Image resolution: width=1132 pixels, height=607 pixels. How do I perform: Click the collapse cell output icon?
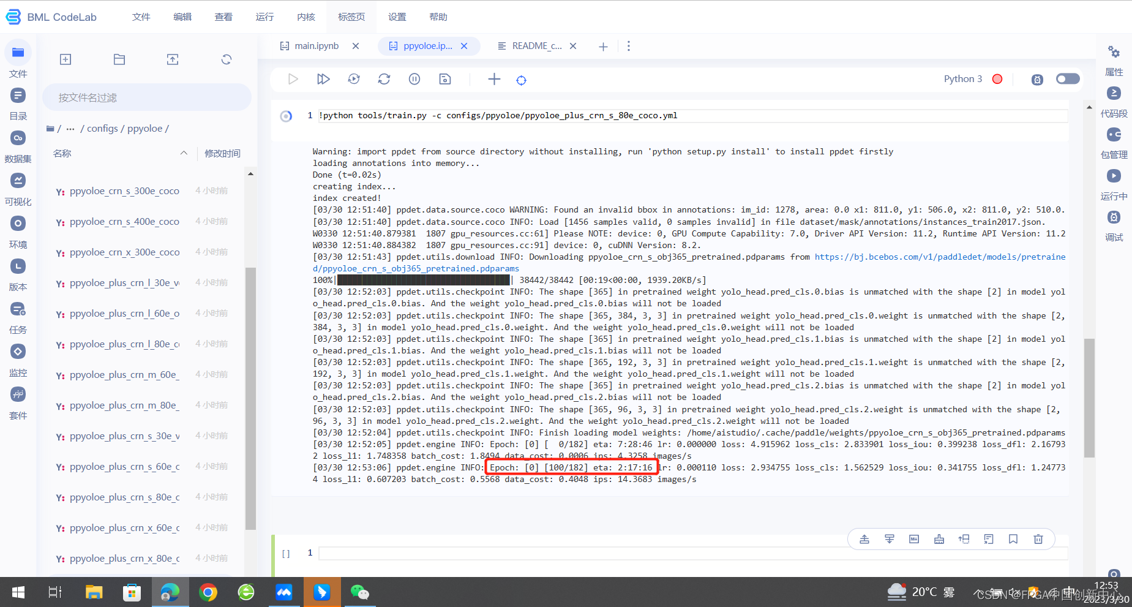click(989, 539)
